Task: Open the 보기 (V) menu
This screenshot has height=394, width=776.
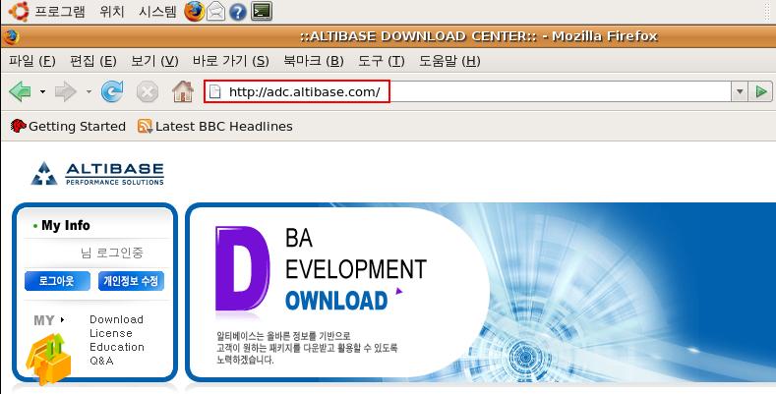Action: point(154,61)
